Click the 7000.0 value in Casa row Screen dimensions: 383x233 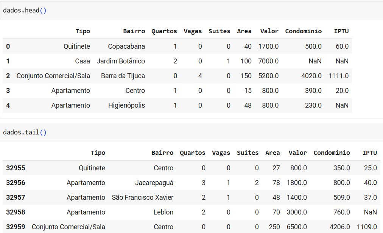click(x=268, y=61)
